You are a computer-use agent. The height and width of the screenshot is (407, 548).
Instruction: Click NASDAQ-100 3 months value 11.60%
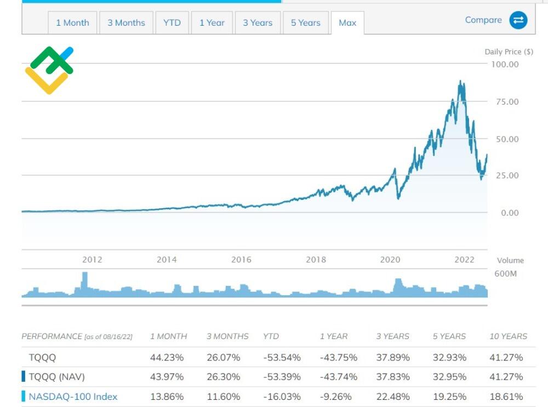[224, 397]
